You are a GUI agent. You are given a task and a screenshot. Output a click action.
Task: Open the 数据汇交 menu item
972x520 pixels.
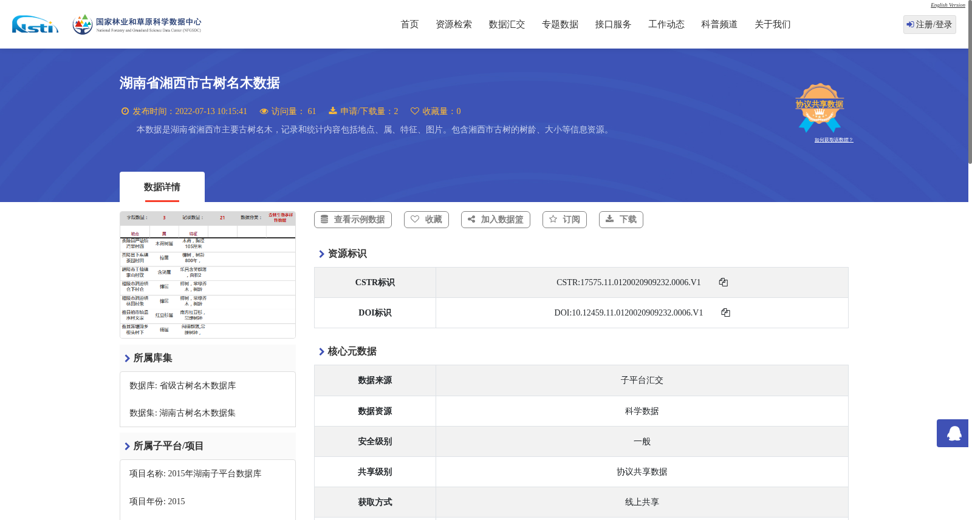[x=507, y=24]
